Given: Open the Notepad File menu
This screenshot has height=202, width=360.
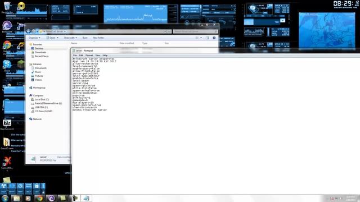Looking at the screenshot, I should tap(75, 56).
